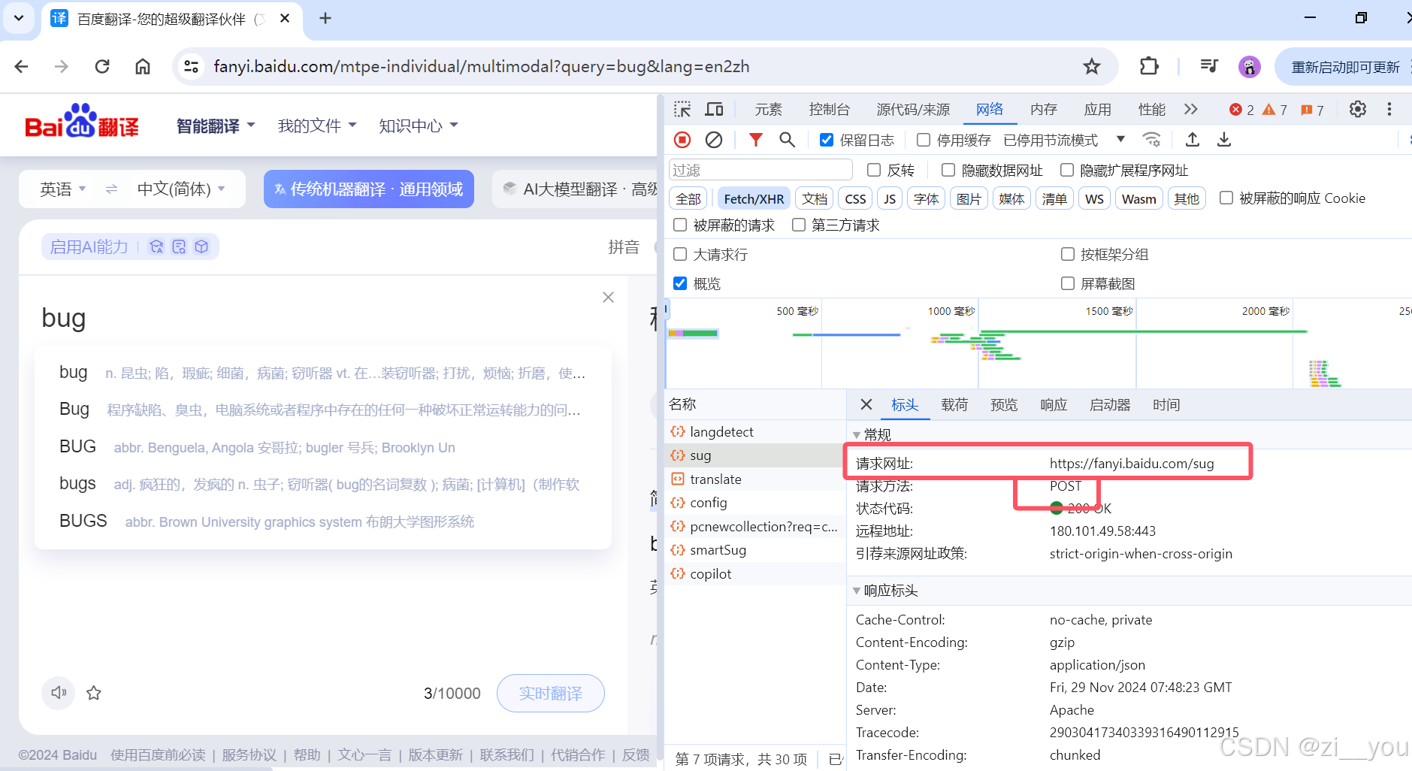This screenshot has height=771, width=1412.
Task: Open media control icon in browser toolbar
Action: pos(1209,66)
